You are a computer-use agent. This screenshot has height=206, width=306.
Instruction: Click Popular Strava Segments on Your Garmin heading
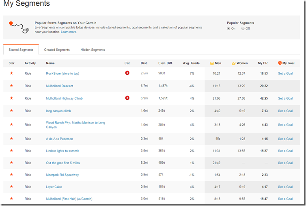tap(66, 23)
